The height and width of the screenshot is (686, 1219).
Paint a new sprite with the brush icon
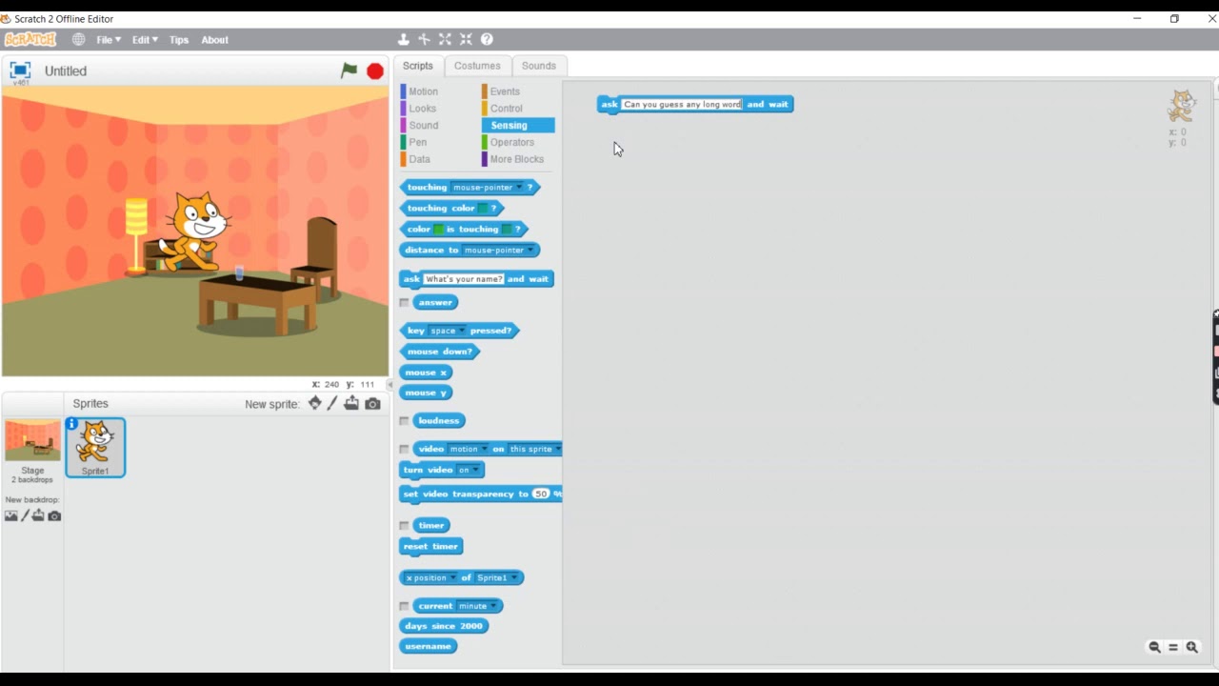click(332, 404)
